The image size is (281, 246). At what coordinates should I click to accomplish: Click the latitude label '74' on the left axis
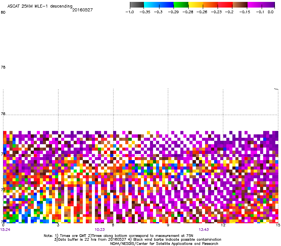coord(3,154)
